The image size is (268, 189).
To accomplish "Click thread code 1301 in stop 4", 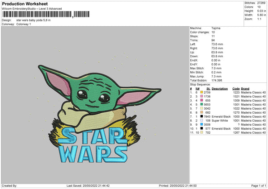I will (x=236, y=105).
